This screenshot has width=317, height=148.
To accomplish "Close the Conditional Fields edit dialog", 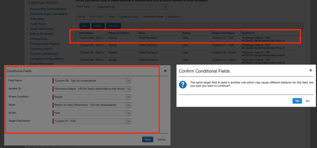I will [165, 71].
